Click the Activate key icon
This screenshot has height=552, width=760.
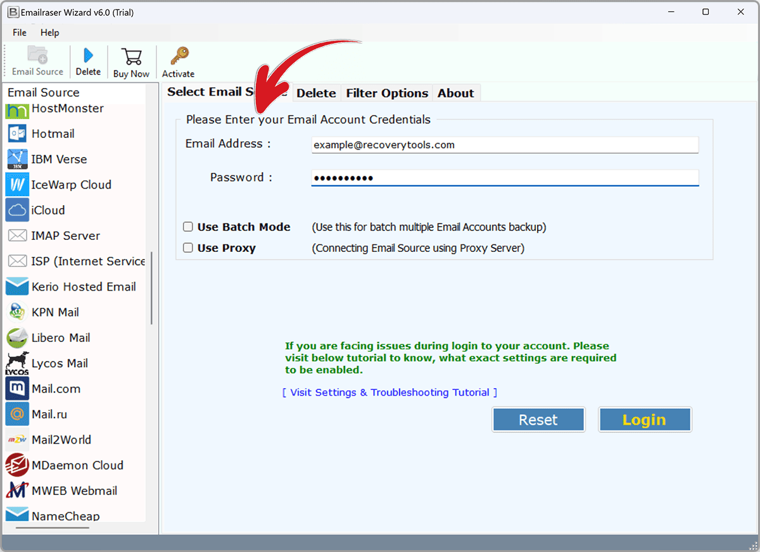click(x=179, y=56)
